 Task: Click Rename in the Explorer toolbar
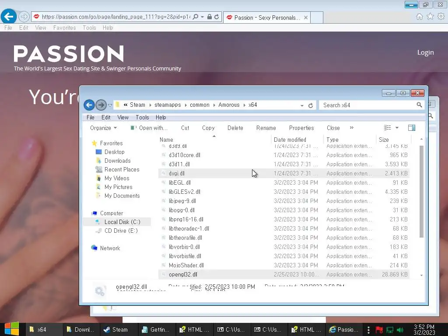click(266, 128)
